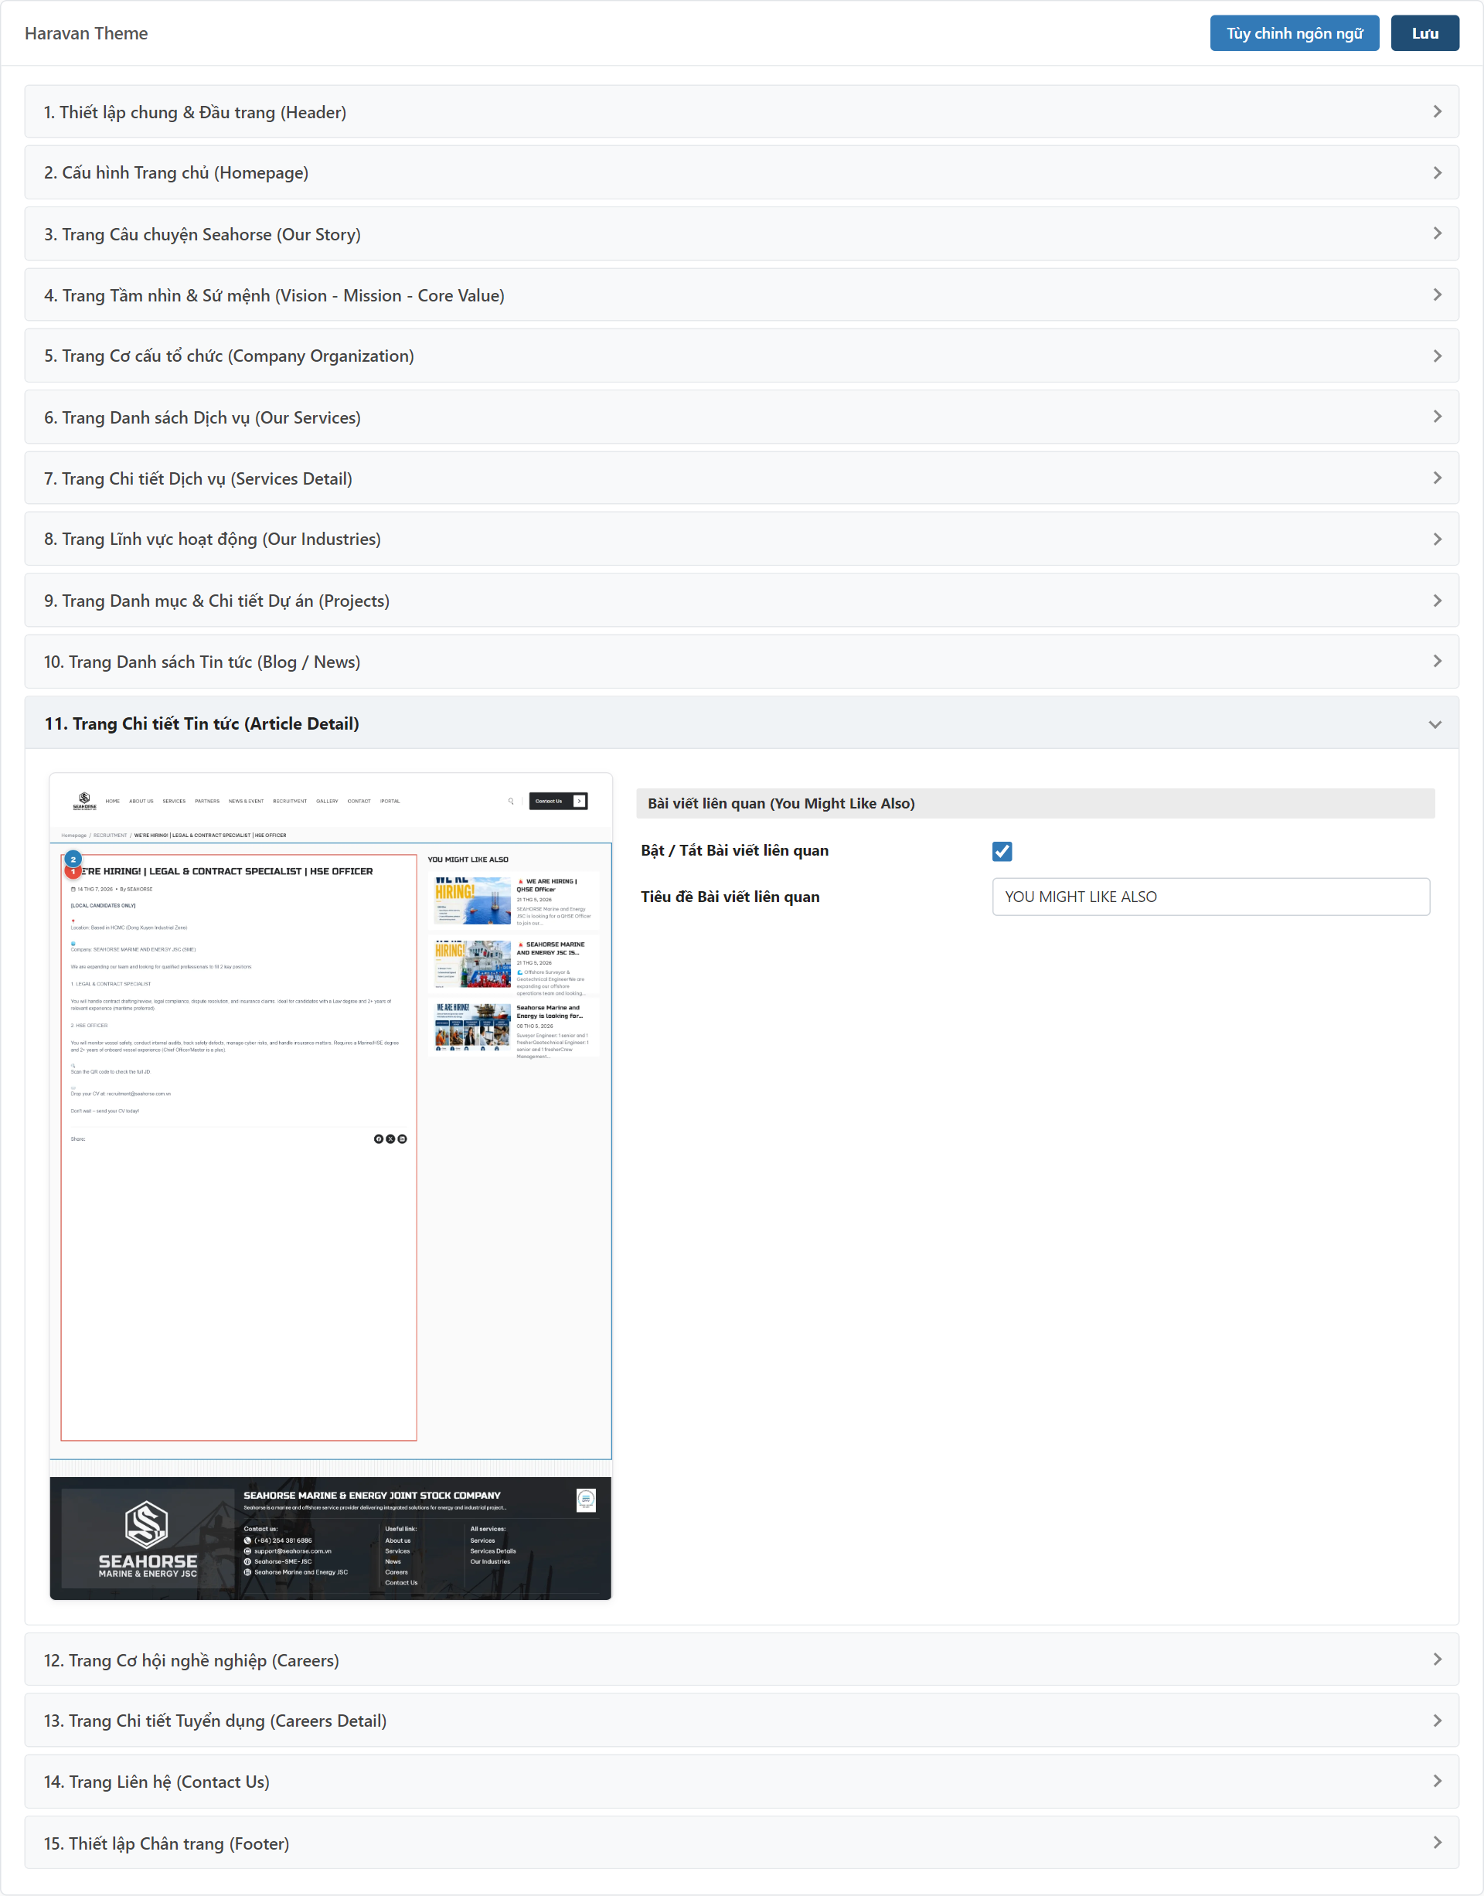Expand section 13 Chi tiết Tuyển dụng
This screenshot has height=1896, width=1484.
(x=741, y=1721)
